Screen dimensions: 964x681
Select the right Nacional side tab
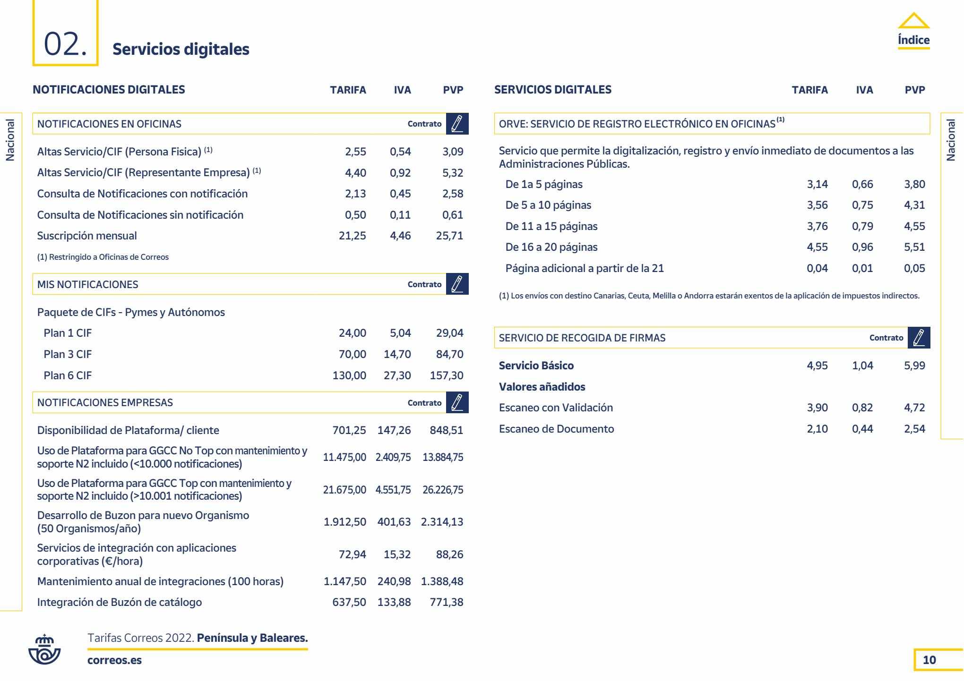(951, 140)
